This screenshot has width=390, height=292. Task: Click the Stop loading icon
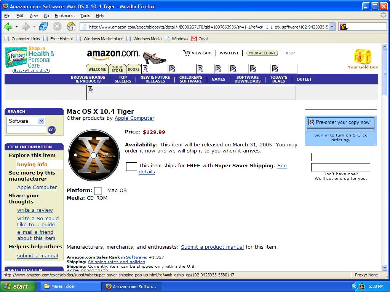click(57, 26)
